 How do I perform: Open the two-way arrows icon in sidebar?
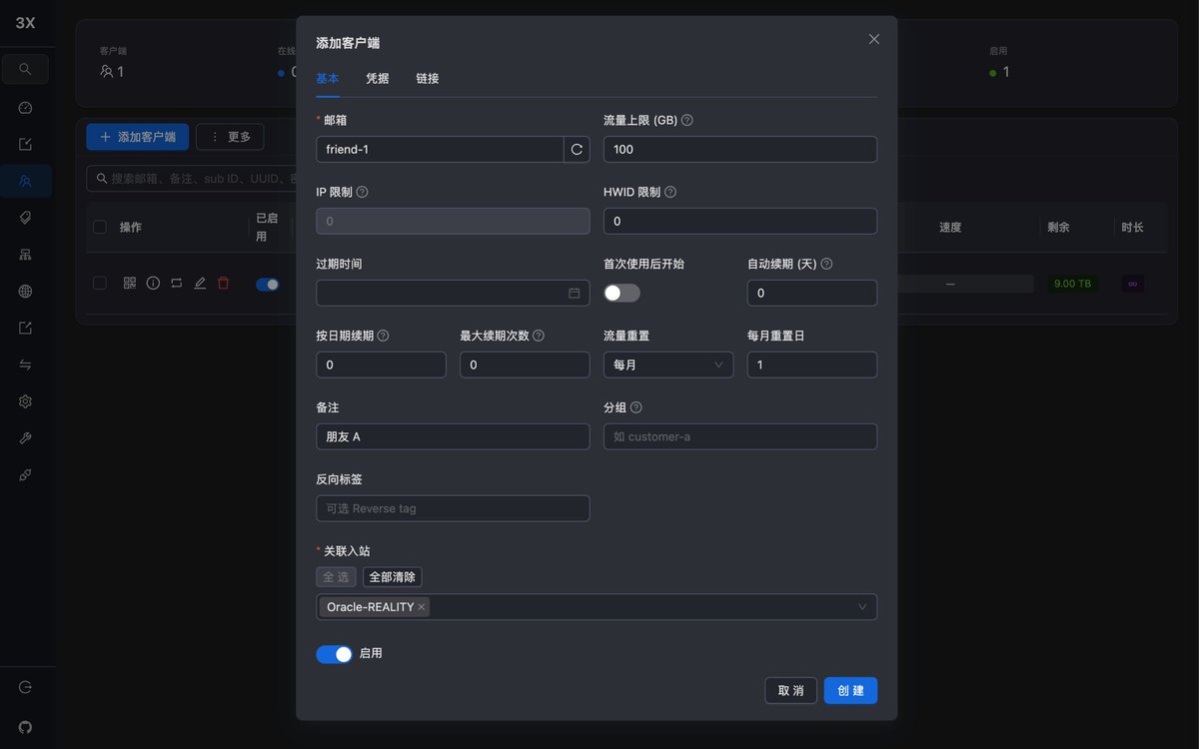[25, 365]
